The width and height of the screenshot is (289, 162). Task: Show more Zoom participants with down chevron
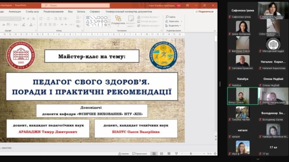pos(258,159)
